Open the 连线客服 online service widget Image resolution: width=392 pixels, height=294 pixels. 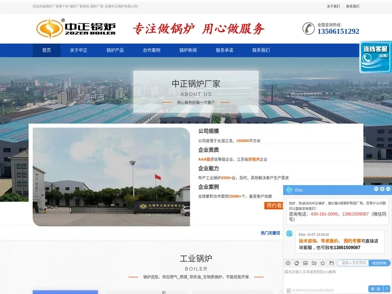[375, 57]
